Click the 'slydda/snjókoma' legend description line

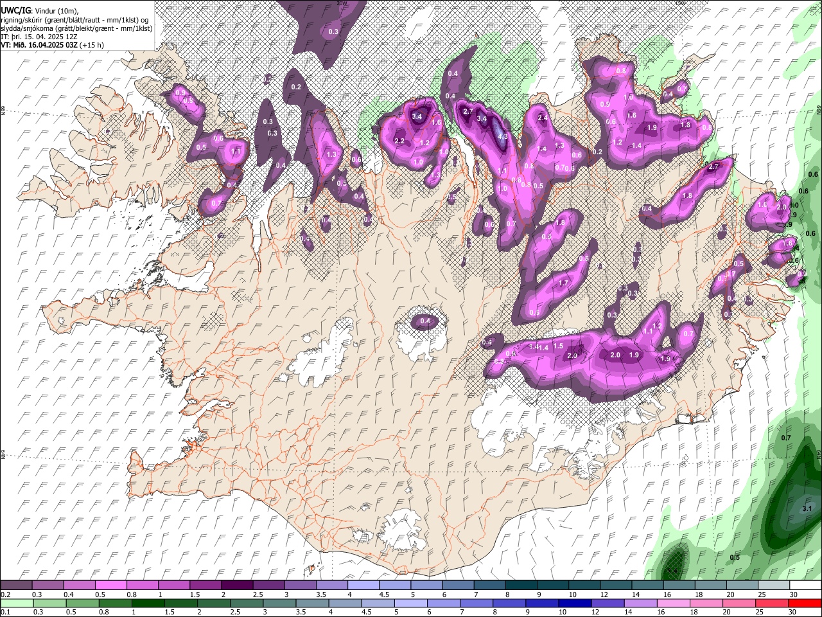pos(76,28)
